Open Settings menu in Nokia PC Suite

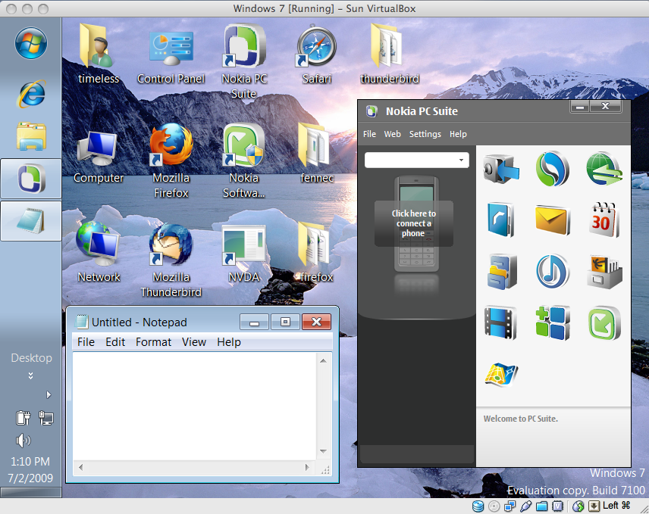tap(425, 134)
